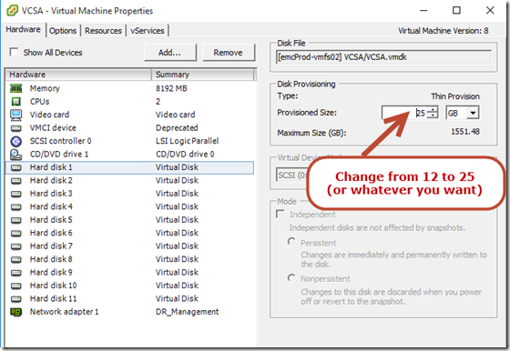Click the Hard disk 11 drive icon

[16, 299]
